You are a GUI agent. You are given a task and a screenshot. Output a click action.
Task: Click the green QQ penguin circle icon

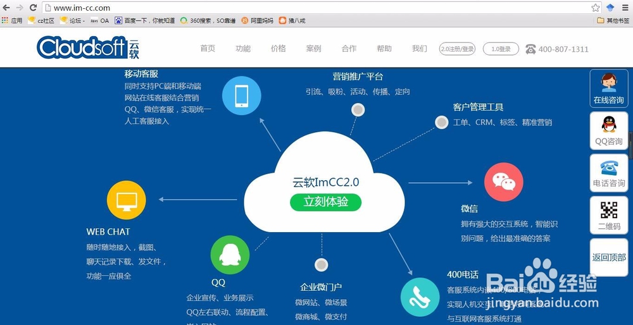pos(230,255)
